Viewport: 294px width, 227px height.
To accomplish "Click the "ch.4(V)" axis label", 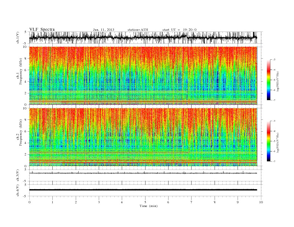I will (18, 190).
